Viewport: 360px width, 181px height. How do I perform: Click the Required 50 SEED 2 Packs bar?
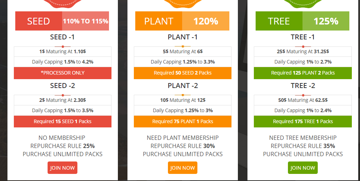[183, 73]
